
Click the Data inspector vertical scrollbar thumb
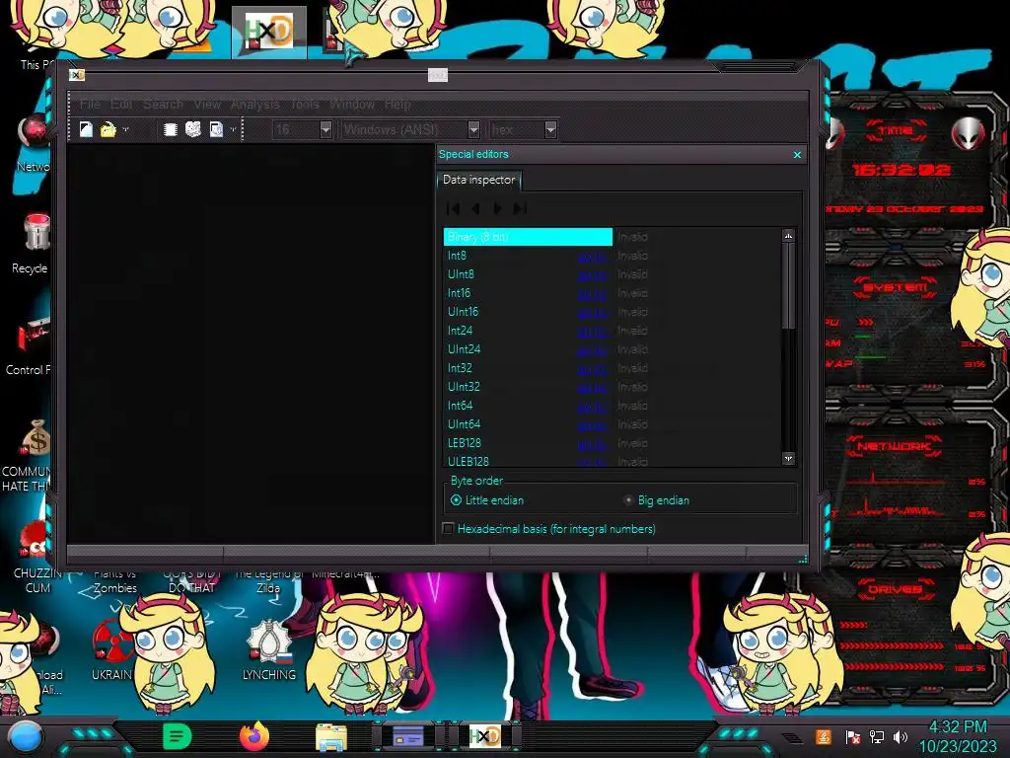pyautogui.click(x=788, y=285)
